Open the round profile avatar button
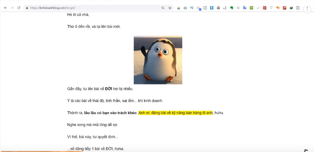Image resolution: width=314 pixels, height=152 pixels. 307,9
